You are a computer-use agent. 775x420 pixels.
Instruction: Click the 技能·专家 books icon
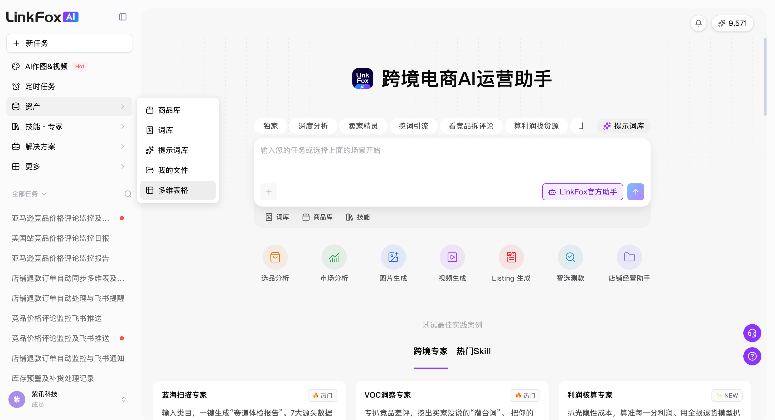click(16, 126)
